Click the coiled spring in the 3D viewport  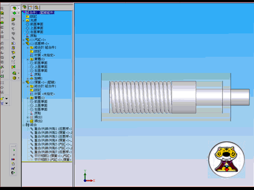point(141,97)
